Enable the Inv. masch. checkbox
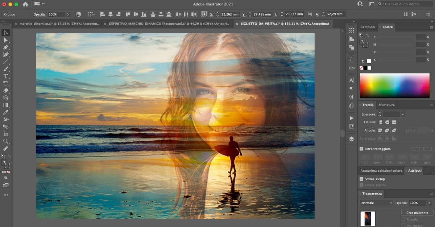435x227 pixels. (403, 225)
